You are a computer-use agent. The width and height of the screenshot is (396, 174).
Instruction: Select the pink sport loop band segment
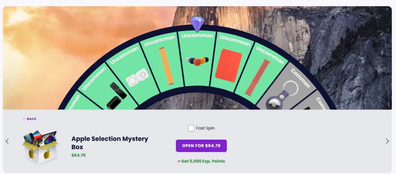pos(258,77)
